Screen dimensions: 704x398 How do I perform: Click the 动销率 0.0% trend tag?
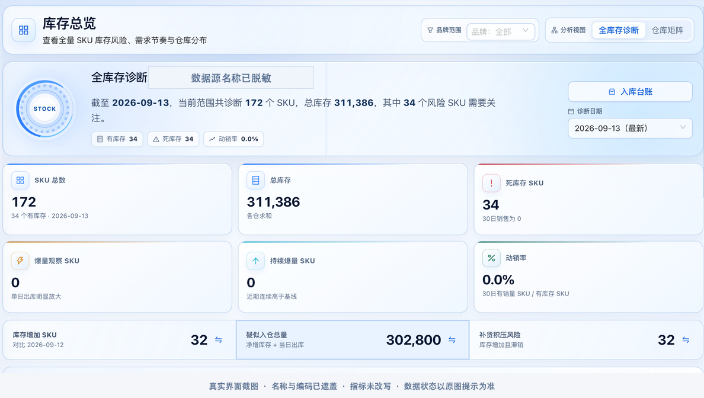(x=233, y=139)
